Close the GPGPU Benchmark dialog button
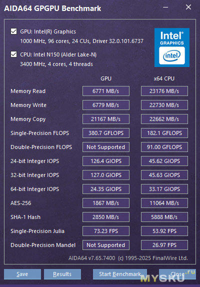This screenshot has height=287, width=200. (177, 274)
